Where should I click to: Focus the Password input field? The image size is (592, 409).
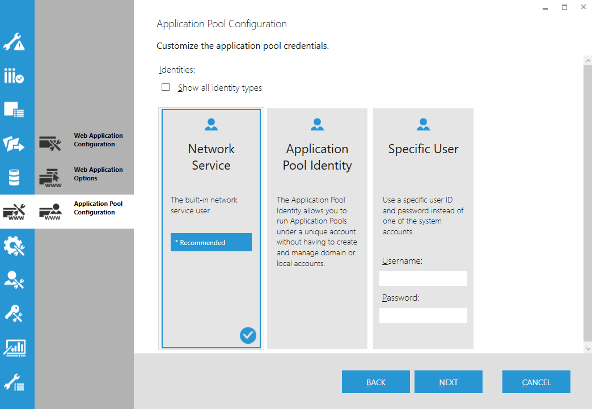click(423, 315)
